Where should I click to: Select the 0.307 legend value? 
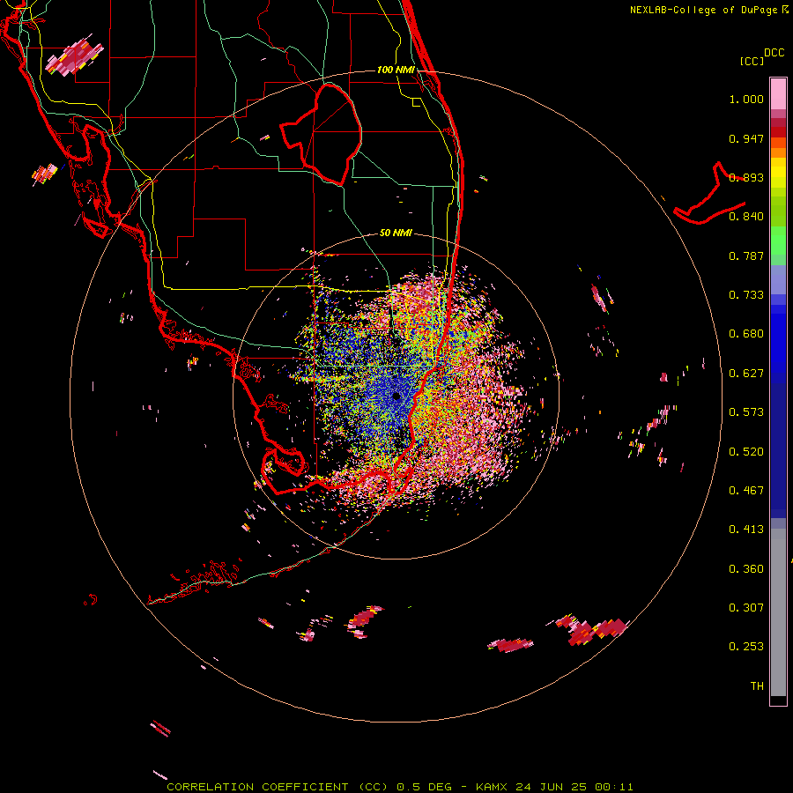746,608
